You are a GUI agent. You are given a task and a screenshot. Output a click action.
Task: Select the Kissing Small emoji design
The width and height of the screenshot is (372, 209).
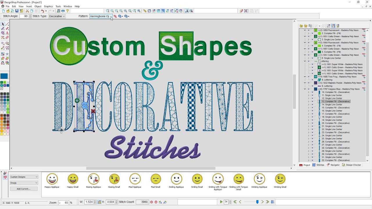[x=114, y=181]
